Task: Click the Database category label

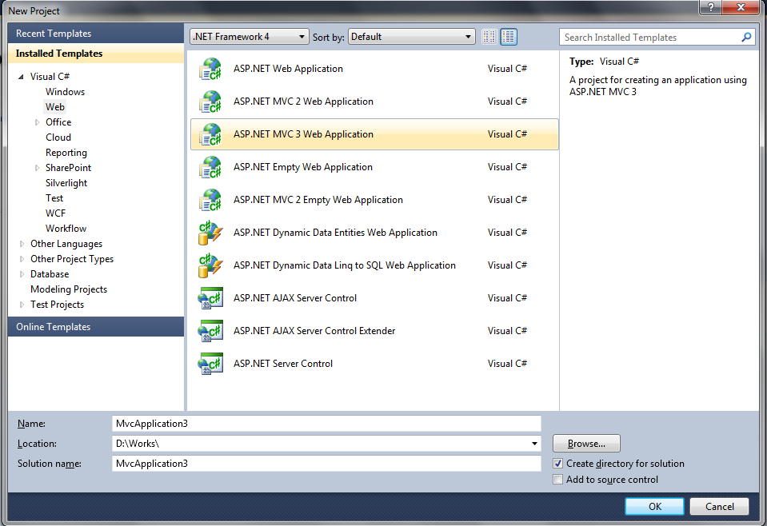Action: [50, 274]
